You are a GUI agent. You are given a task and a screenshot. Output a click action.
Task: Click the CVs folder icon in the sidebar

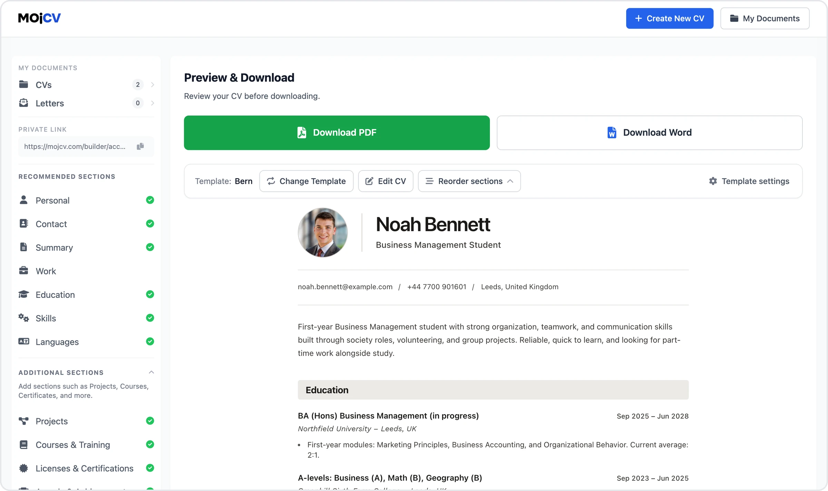point(23,84)
